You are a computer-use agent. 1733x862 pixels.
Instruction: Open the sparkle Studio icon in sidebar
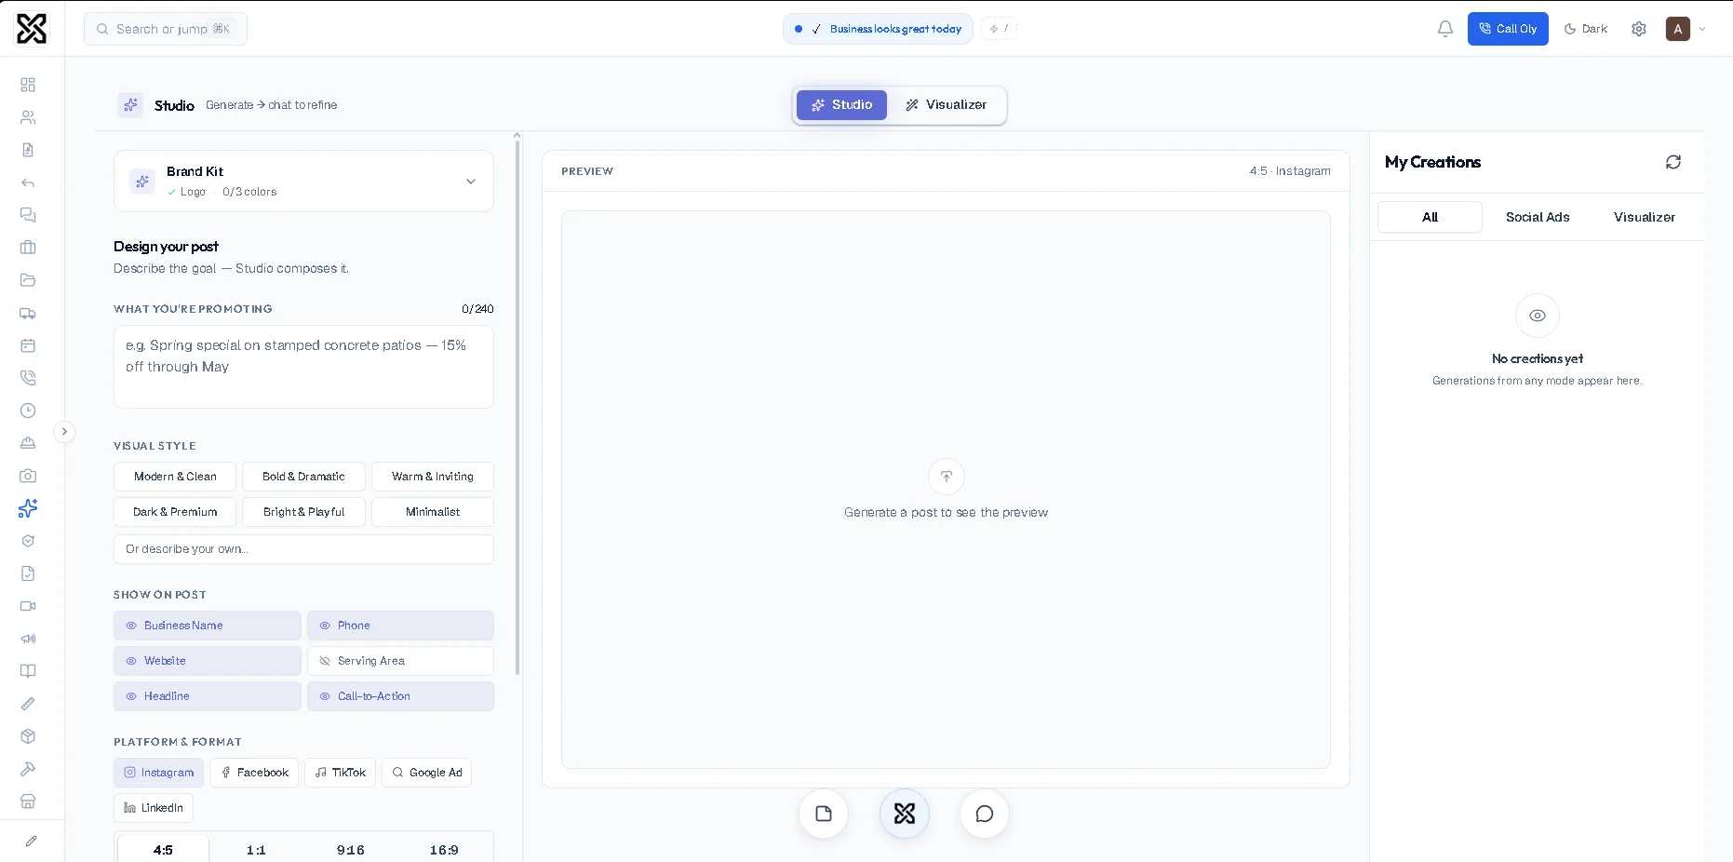(x=28, y=508)
